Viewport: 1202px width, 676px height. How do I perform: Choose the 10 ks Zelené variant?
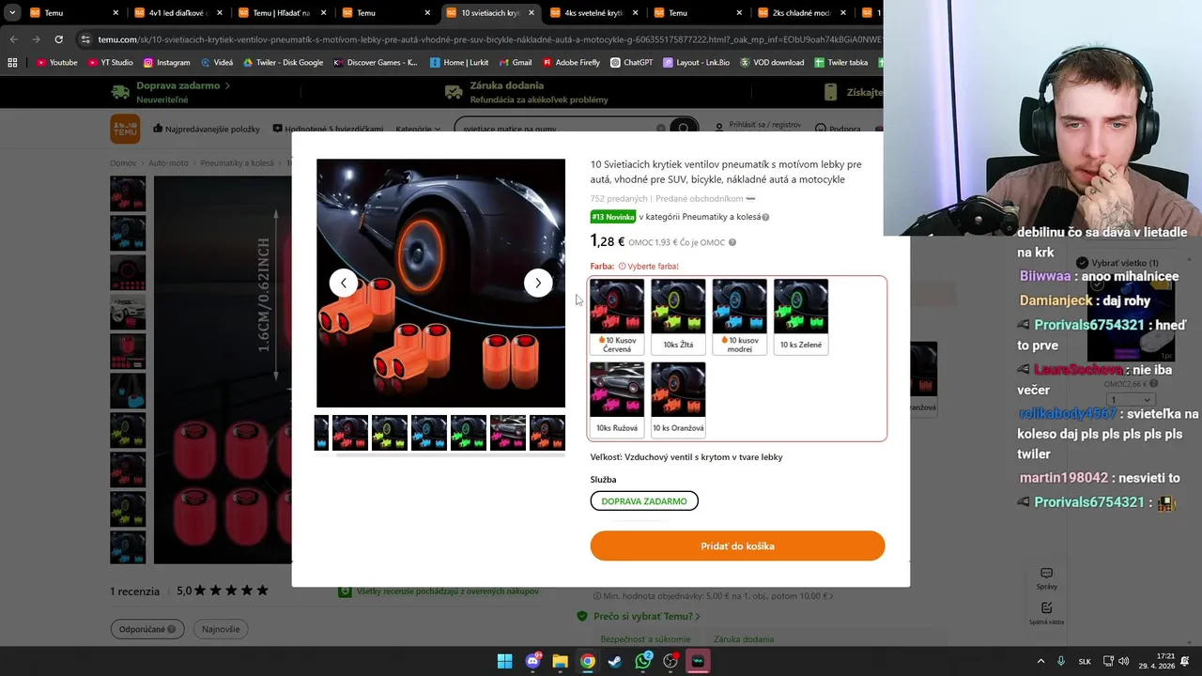tap(801, 317)
